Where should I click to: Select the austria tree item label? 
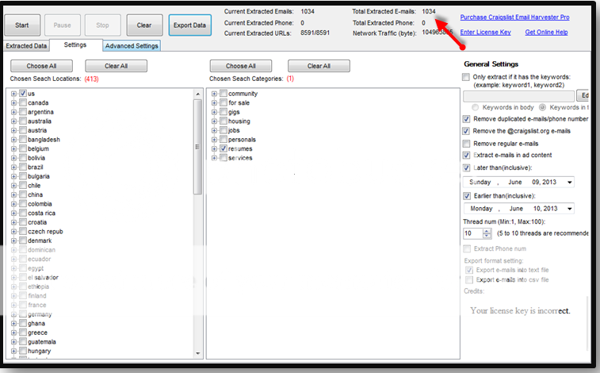coord(37,130)
